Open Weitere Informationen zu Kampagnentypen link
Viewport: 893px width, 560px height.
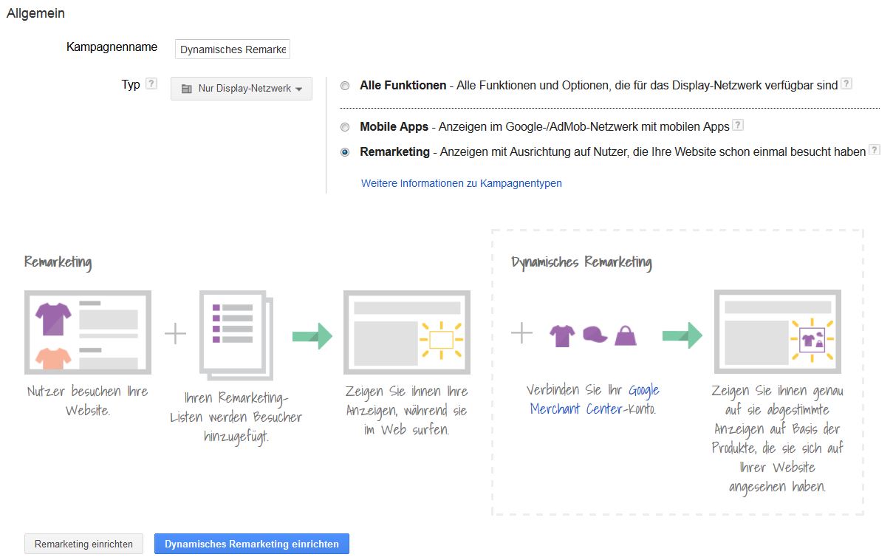(x=462, y=183)
